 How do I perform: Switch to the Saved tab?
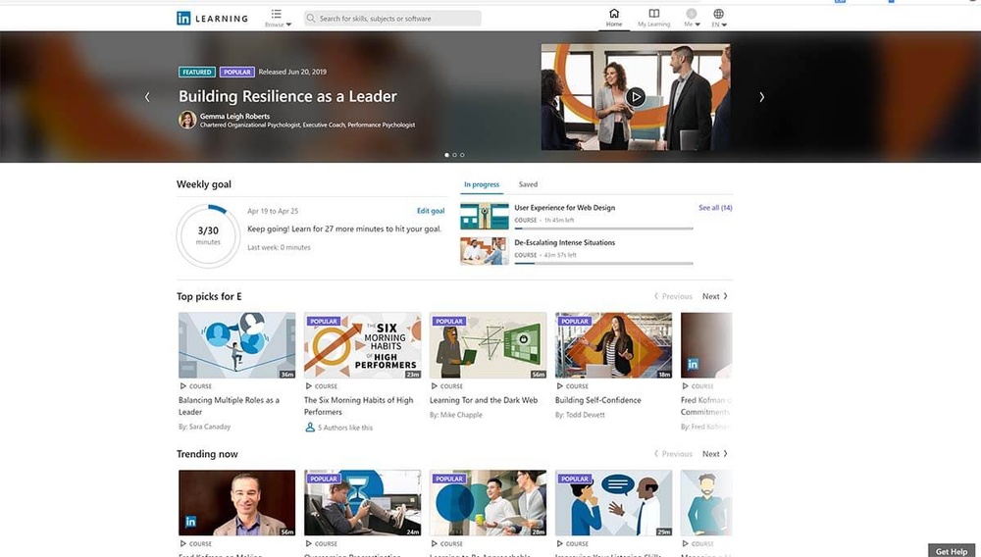(x=528, y=184)
